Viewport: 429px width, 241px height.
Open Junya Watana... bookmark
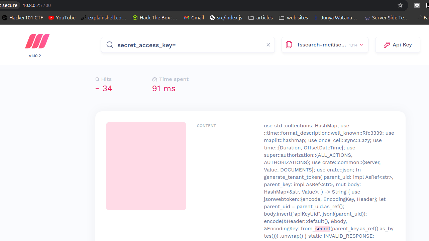[335, 18]
